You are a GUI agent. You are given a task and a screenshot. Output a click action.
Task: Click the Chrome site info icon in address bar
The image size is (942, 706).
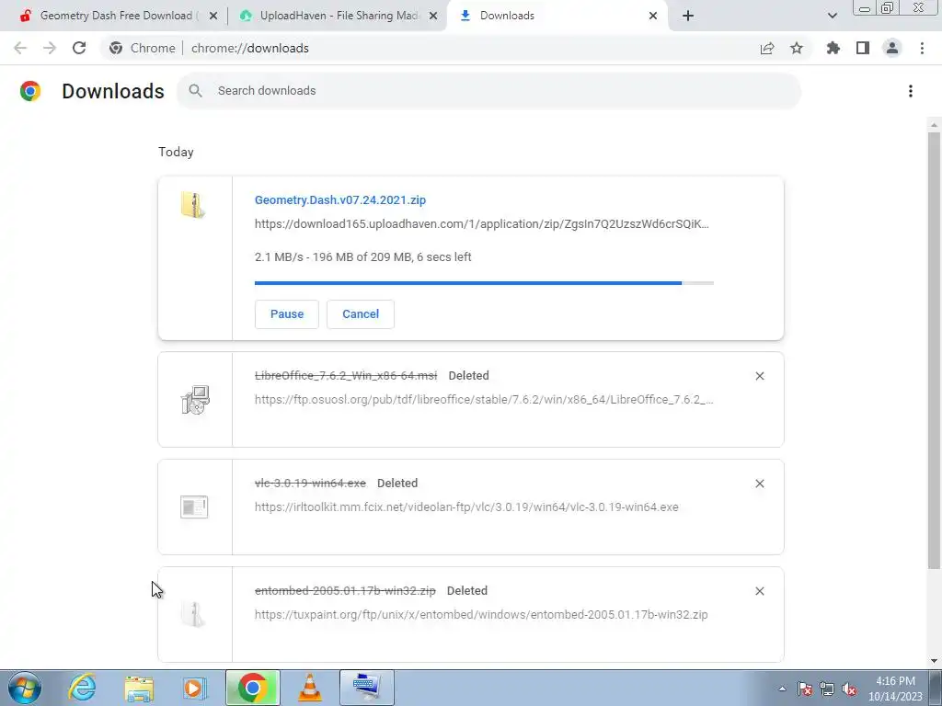coord(116,48)
